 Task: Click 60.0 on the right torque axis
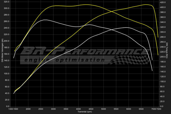click(x=162, y=91)
